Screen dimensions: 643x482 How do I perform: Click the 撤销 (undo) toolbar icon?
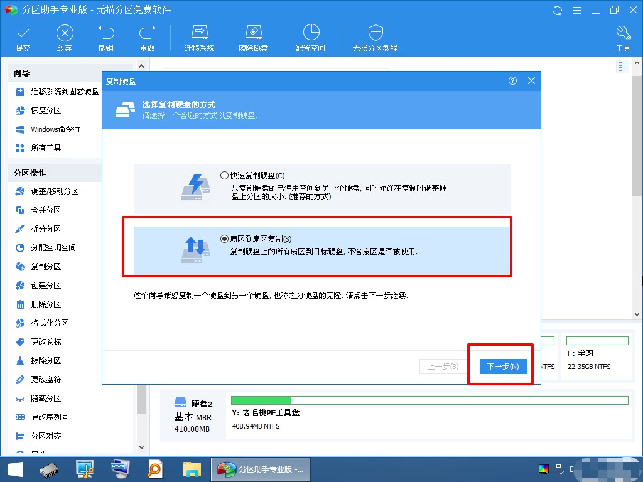[x=105, y=38]
